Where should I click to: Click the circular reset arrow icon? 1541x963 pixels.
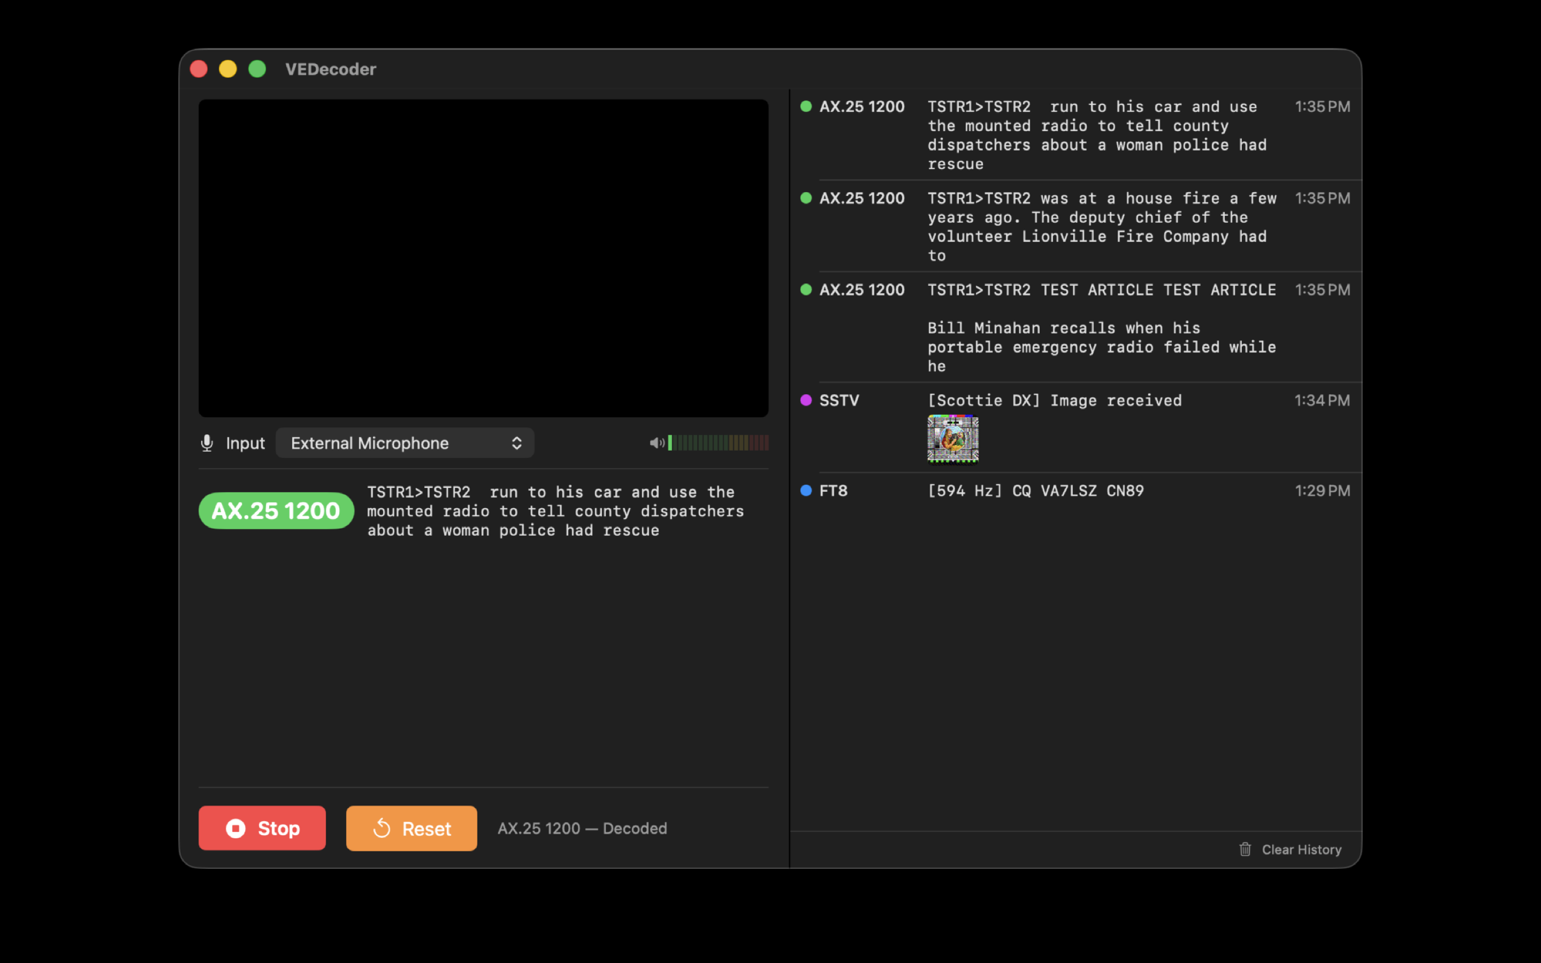[x=383, y=828]
